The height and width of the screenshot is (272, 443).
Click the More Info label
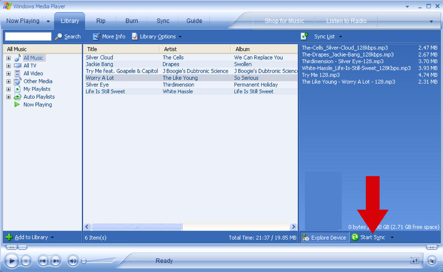(x=113, y=37)
